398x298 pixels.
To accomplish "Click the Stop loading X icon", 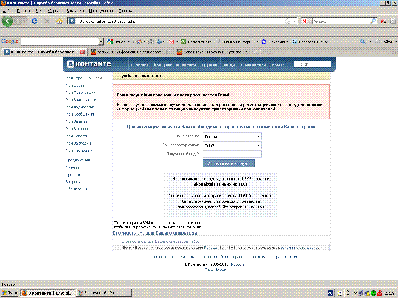I will coord(47,21).
